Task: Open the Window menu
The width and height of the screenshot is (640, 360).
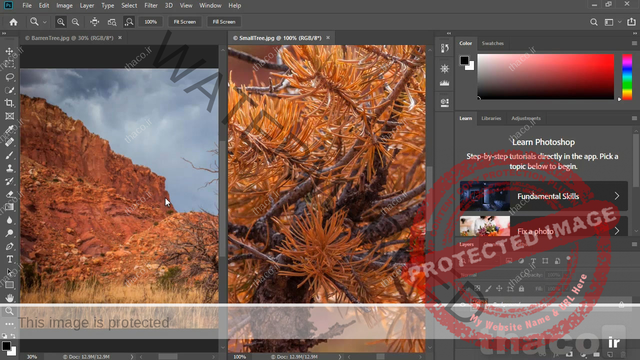Action: tap(210, 5)
